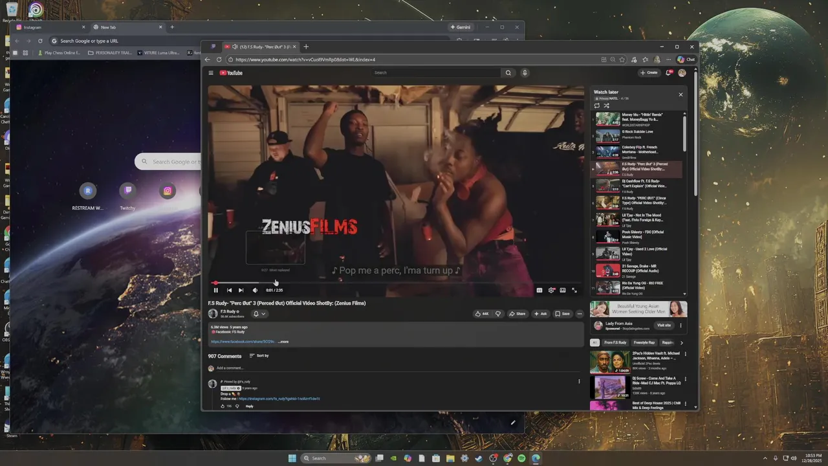Viewport: 828px width, 466px height.
Task: Open Sort by comments dropdown
Action: 259,356
